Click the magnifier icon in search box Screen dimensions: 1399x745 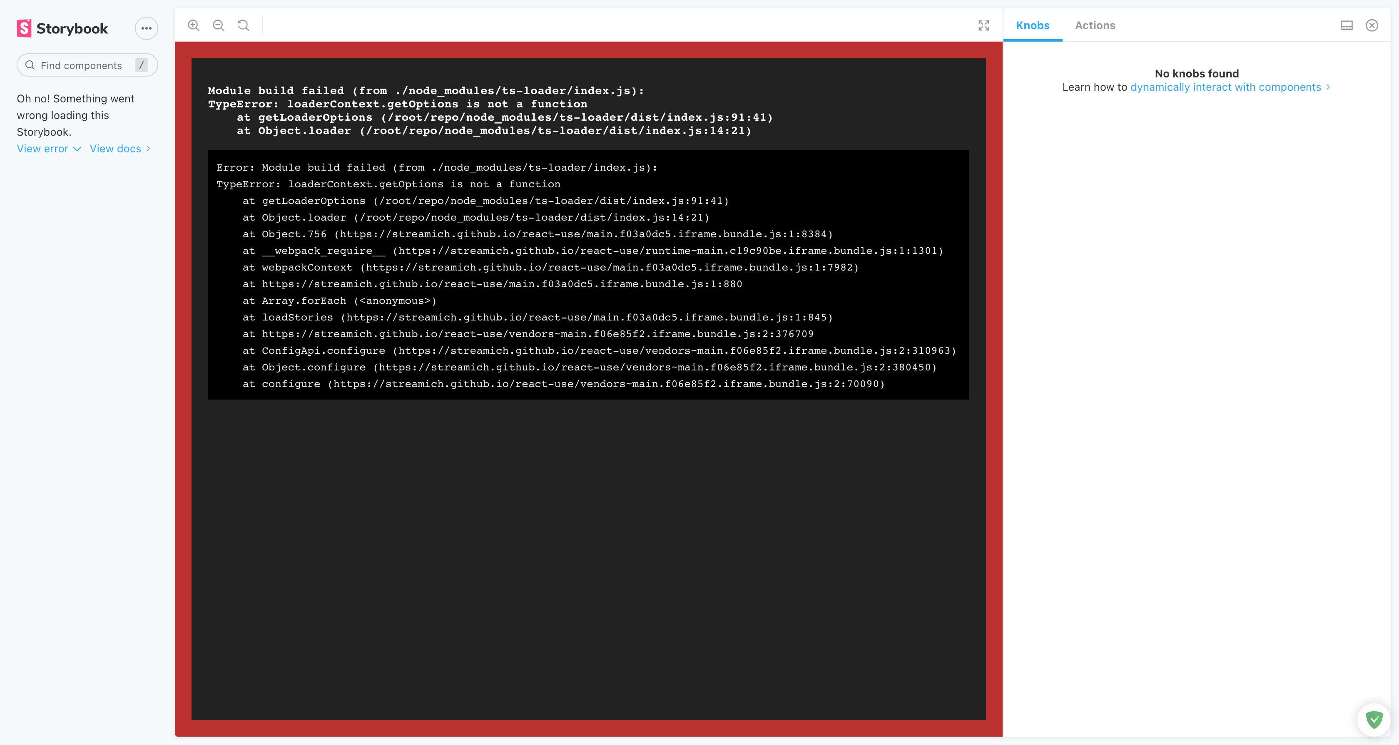30,65
